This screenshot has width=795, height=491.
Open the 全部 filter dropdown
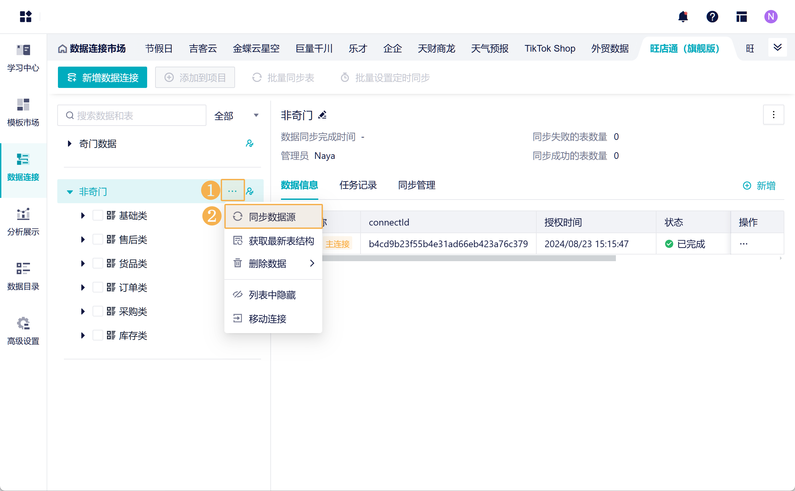point(236,116)
